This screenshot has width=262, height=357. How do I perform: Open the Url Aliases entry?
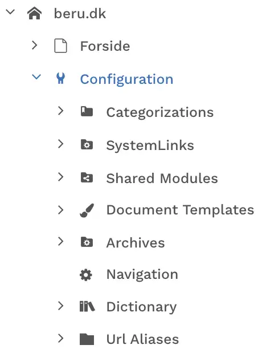(142, 339)
